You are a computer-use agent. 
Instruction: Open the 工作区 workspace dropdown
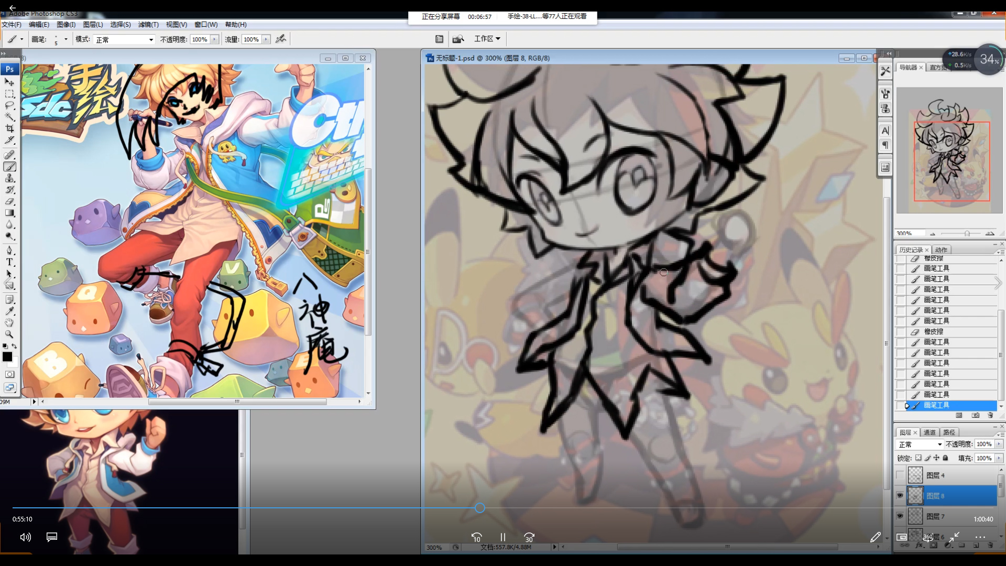tap(487, 39)
